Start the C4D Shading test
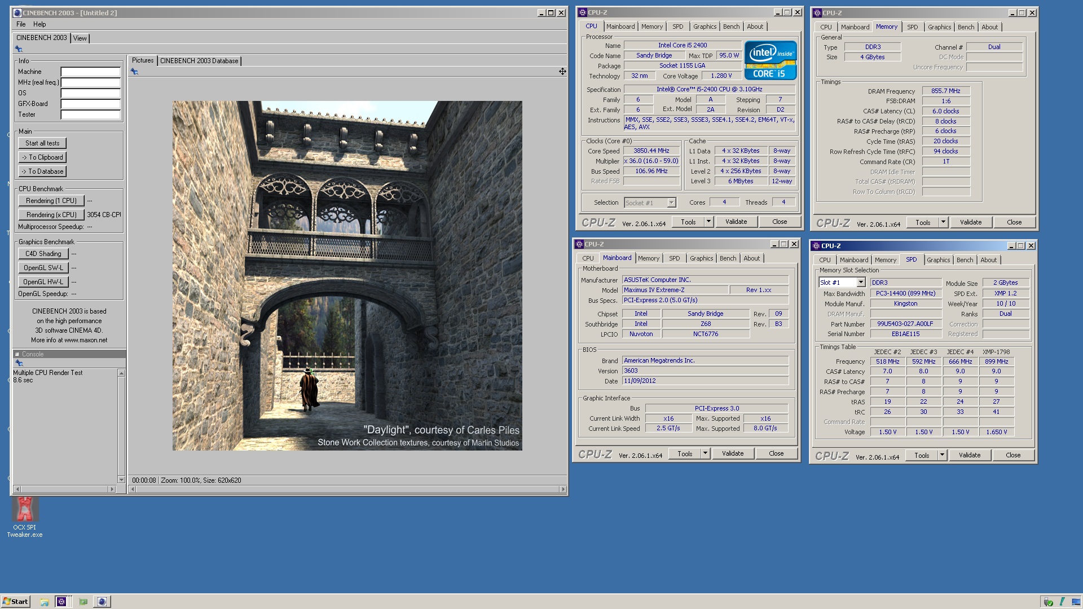Viewport: 1083px width, 609px height. coord(43,254)
